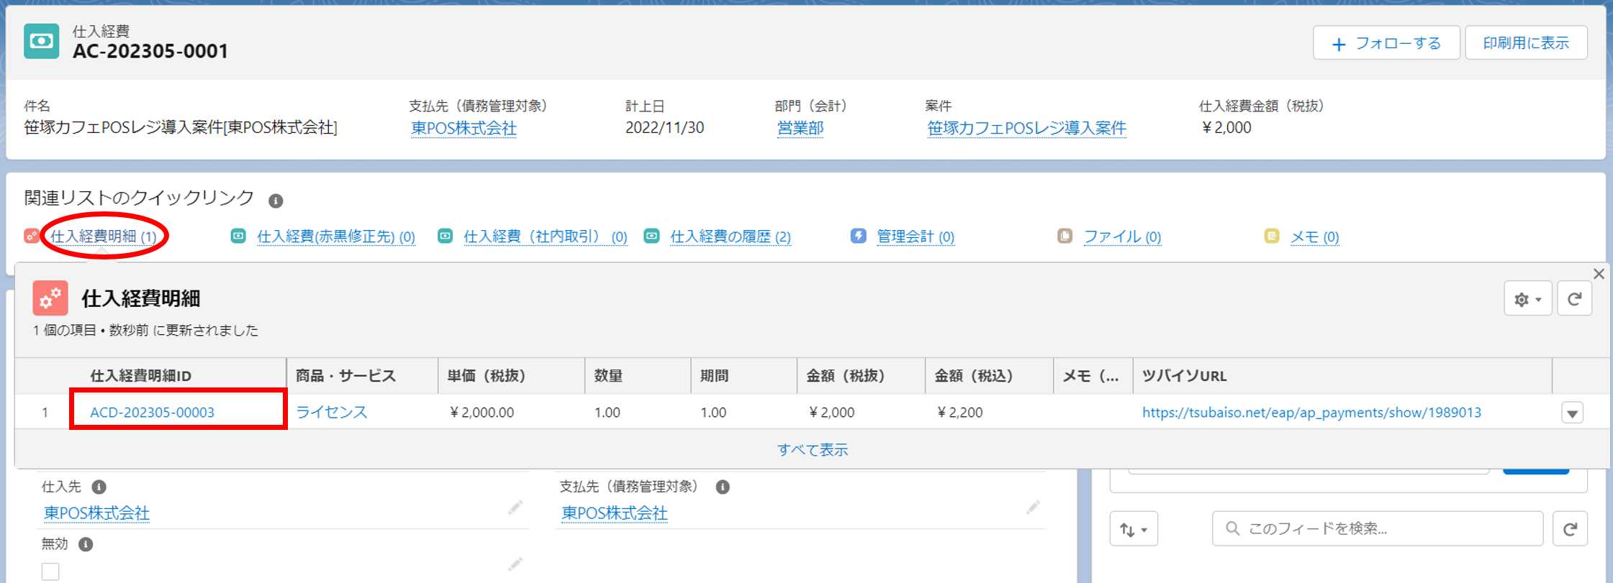Expand row actions dropdown for ACD-202305-00003
The image size is (1613, 583).
point(1572,413)
